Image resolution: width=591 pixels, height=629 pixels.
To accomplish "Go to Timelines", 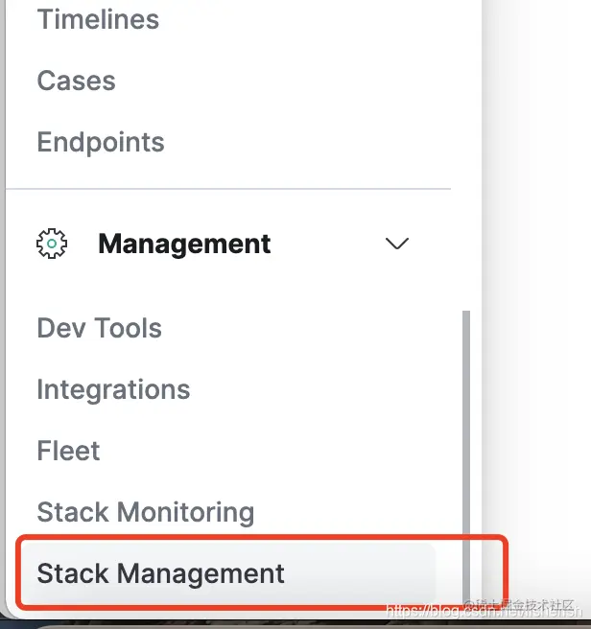I will (x=98, y=19).
